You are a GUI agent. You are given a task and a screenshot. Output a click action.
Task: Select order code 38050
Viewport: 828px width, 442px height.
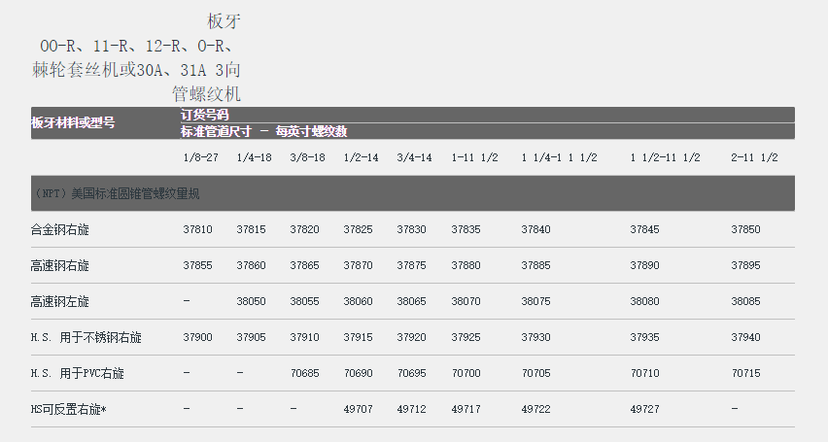coord(251,301)
